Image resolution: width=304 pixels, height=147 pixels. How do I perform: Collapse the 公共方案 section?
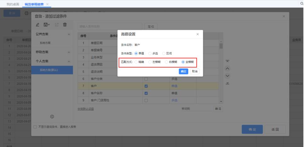coord(69,34)
